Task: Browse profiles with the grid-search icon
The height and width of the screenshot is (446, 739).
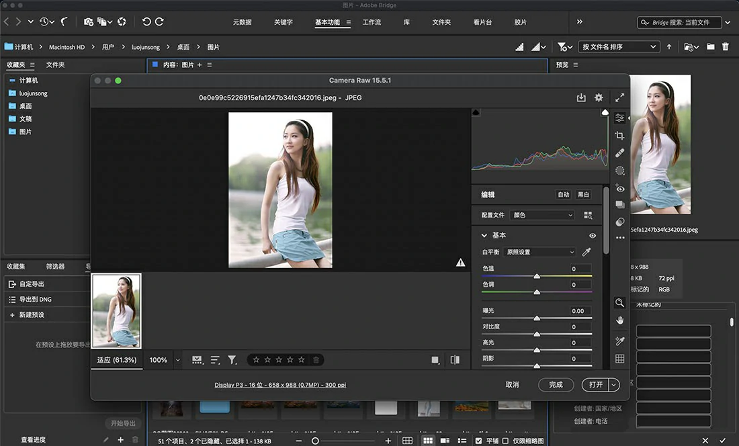Action: [x=588, y=215]
